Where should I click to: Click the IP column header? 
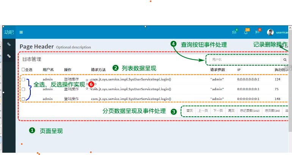coord(239,70)
